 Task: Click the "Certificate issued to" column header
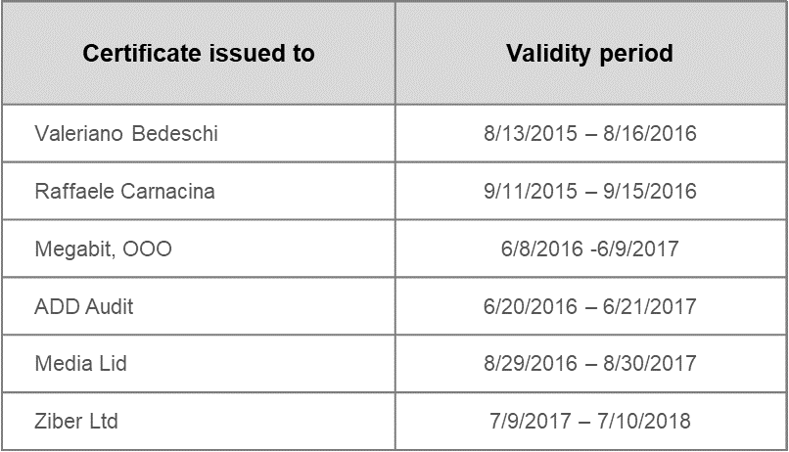coord(199,53)
